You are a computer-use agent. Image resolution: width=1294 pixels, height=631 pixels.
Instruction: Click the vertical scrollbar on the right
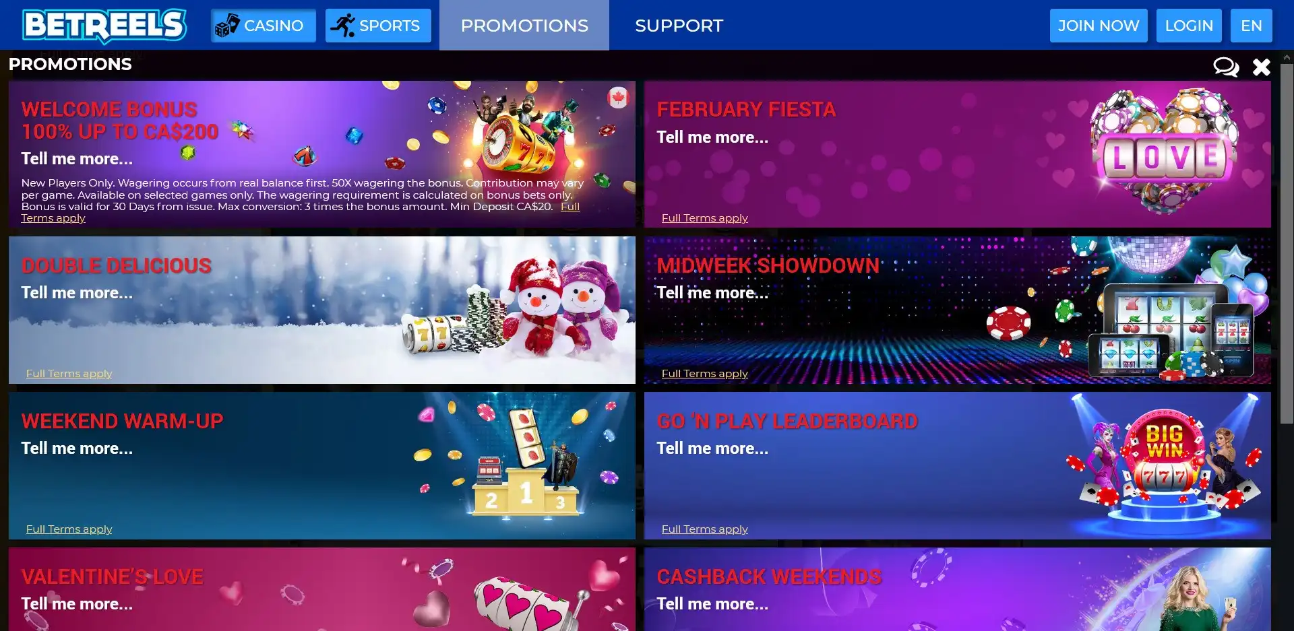coord(1287,242)
